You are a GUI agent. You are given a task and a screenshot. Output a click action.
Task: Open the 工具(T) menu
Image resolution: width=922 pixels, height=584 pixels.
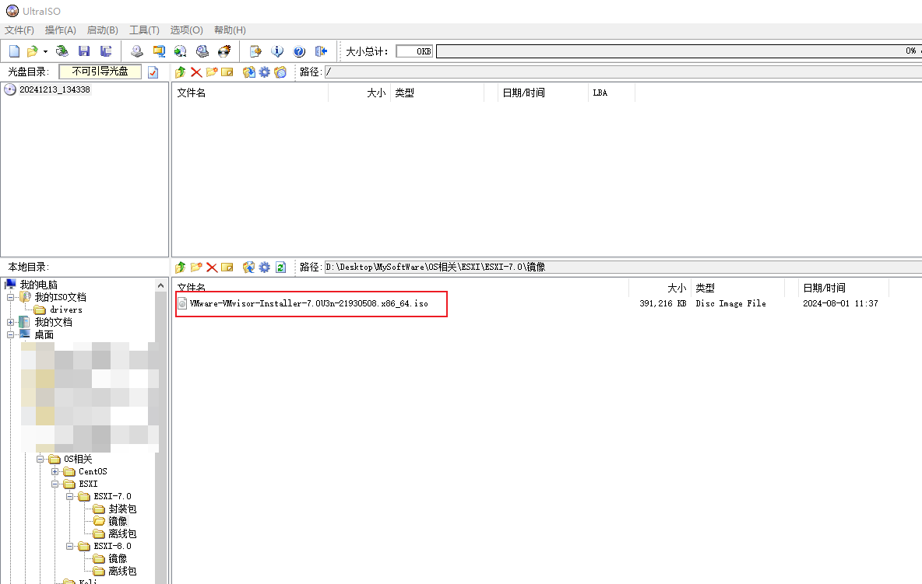[x=144, y=30]
